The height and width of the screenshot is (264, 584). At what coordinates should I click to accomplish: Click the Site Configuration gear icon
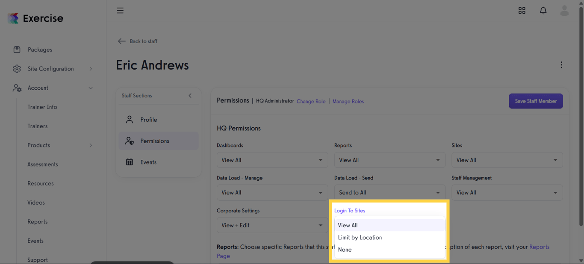tap(17, 68)
